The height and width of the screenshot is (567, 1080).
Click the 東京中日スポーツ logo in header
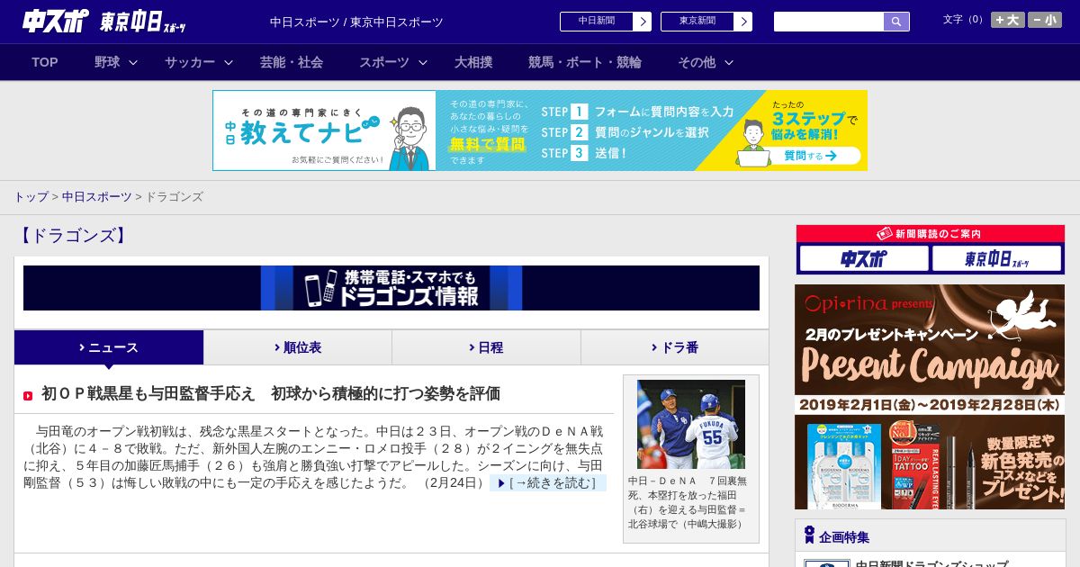pos(143,22)
